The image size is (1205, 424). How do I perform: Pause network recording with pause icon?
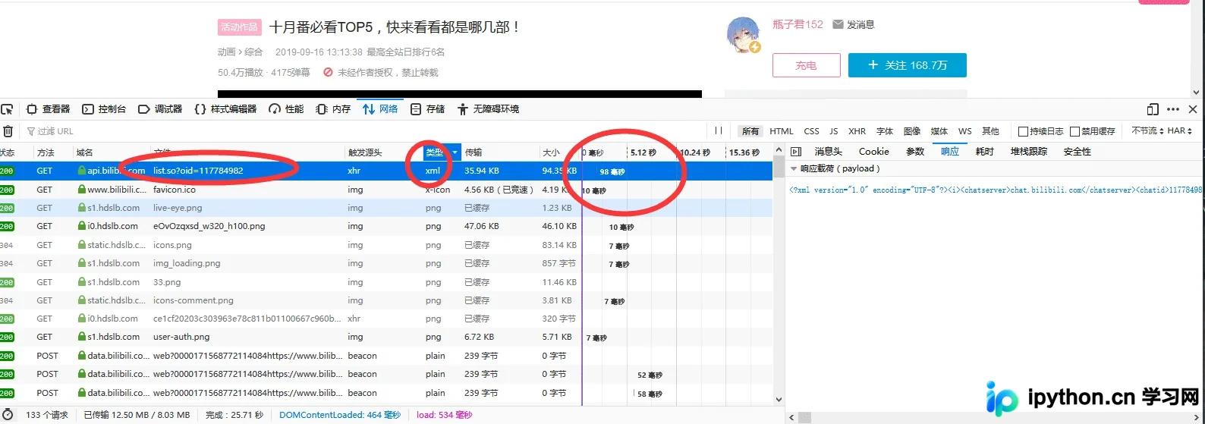coord(718,130)
